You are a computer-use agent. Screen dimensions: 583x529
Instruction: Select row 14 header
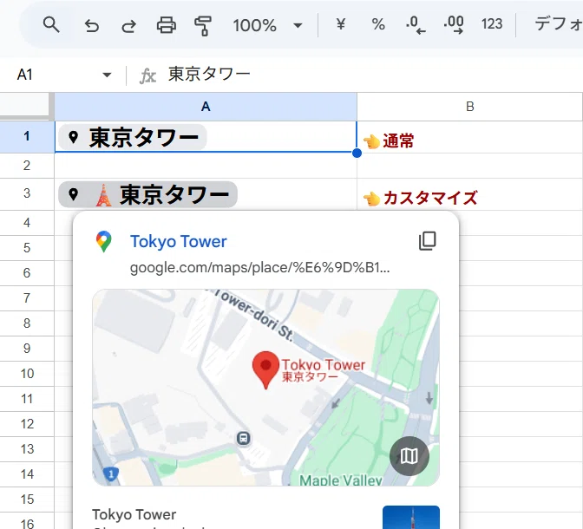(x=27, y=474)
